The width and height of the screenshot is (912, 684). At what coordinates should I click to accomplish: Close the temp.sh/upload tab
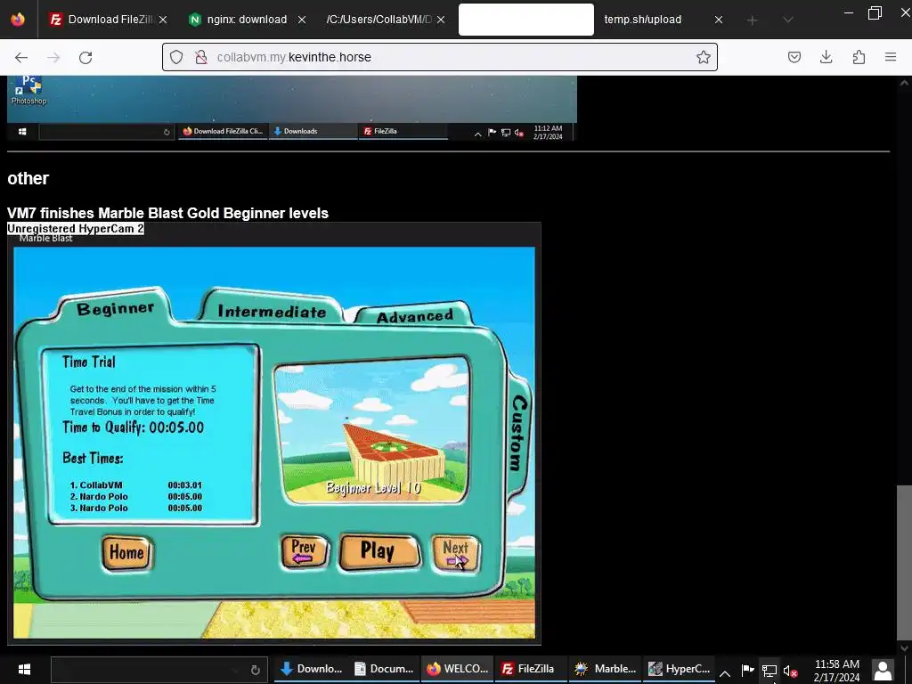719,20
